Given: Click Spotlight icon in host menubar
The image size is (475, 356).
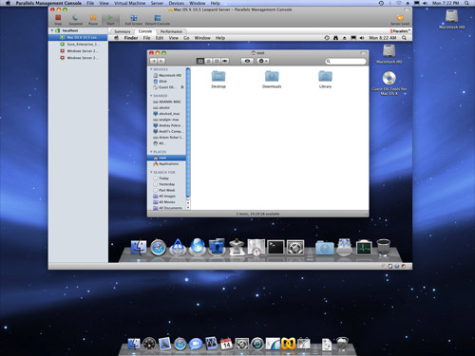Looking at the screenshot, I should pos(467,3).
